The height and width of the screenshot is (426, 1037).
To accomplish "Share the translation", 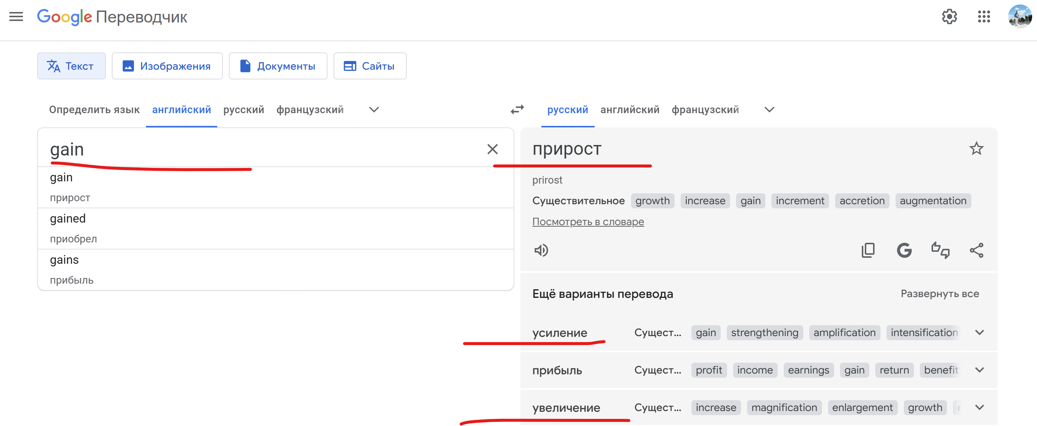I will (976, 250).
